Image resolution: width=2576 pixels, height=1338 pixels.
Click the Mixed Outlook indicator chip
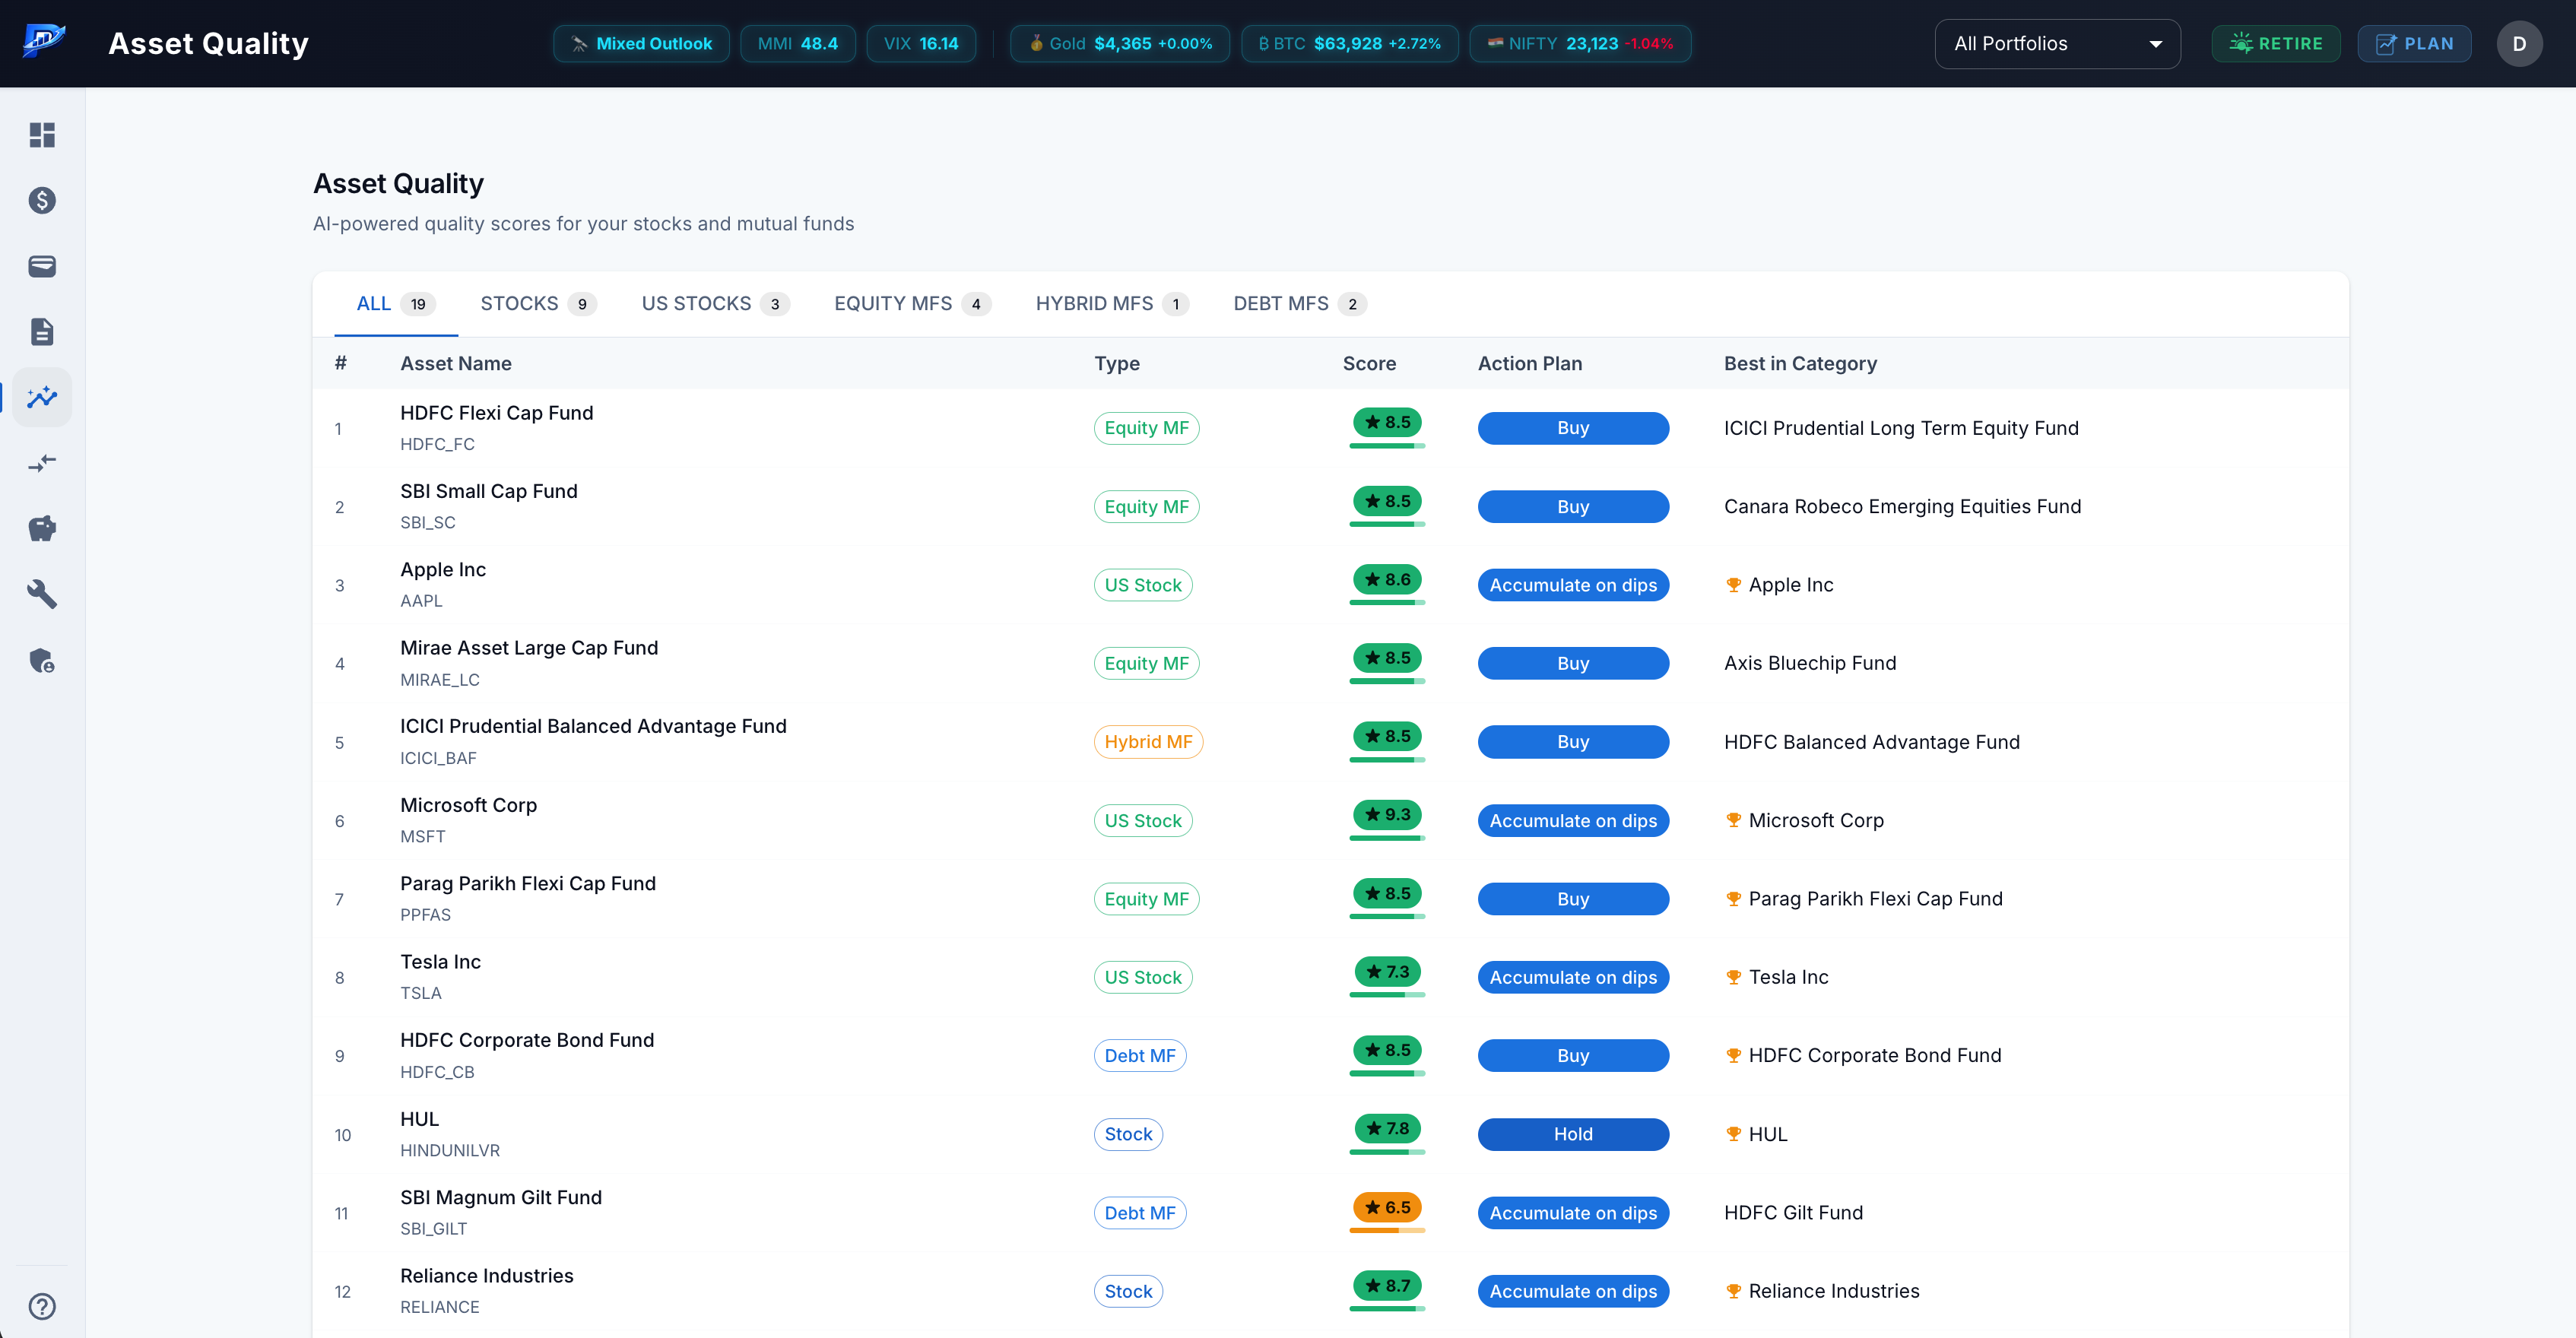[x=641, y=43]
